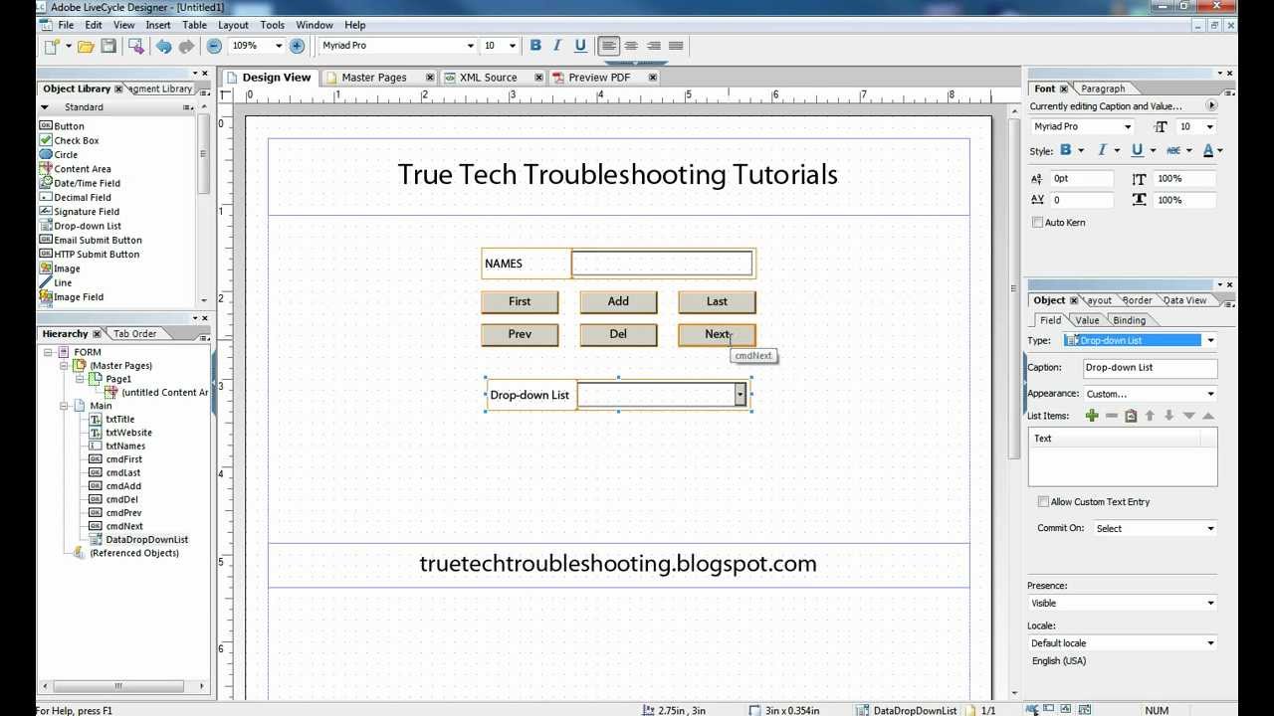Open the Type dropdown in Object panel

tap(1210, 341)
